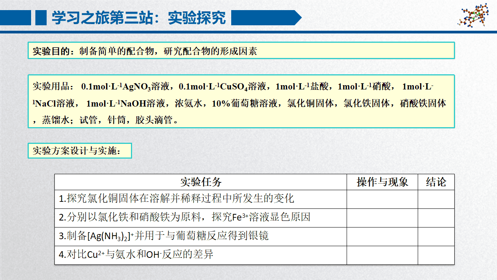Screen dimensions: 497x280
Task: Click the 实验方案设计与实施 label box
Action: point(80,151)
